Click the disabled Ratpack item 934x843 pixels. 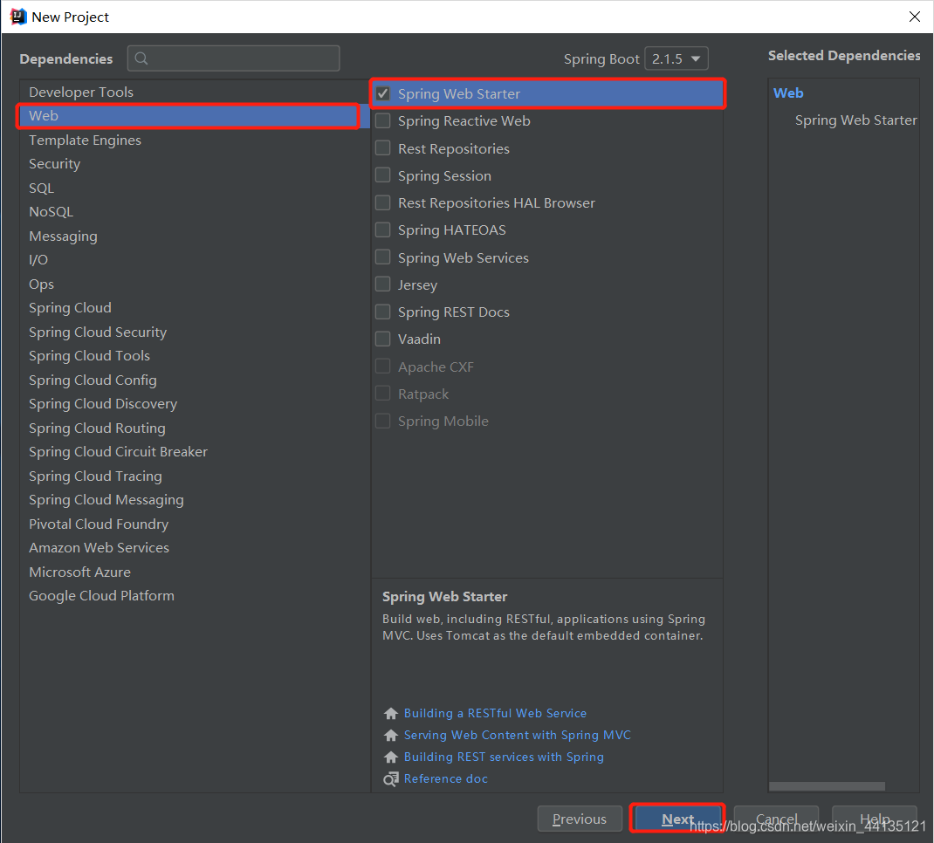[423, 394]
